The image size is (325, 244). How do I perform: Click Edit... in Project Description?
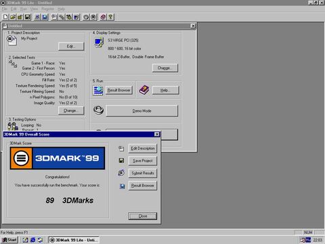point(71,46)
